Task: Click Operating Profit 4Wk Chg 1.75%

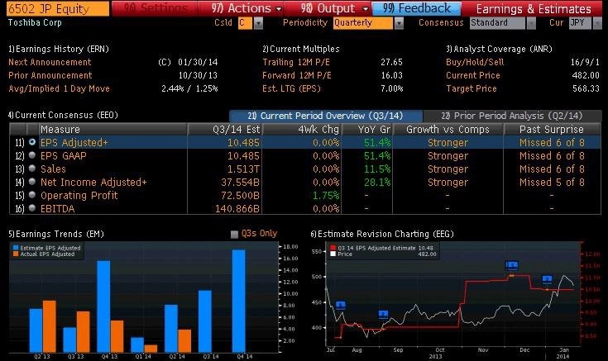Action: 326,195
